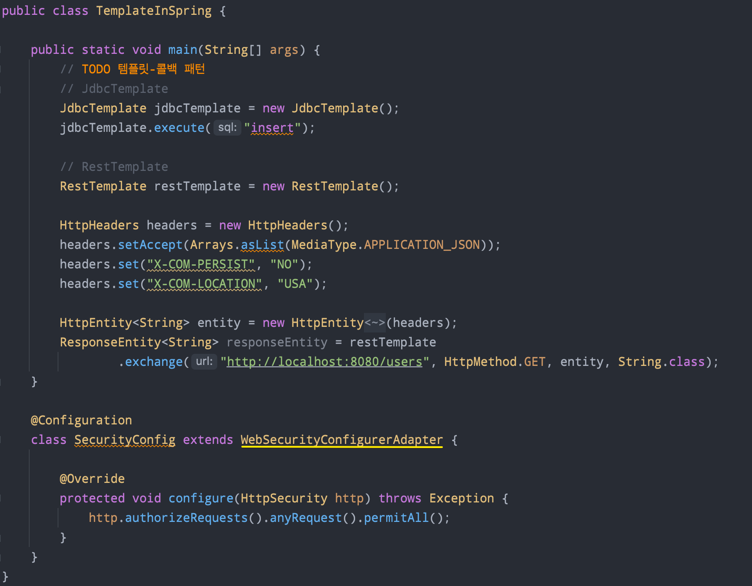Click 'new HttpHeaders()' constructor call
The height and width of the screenshot is (586, 752).
pos(280,225)
